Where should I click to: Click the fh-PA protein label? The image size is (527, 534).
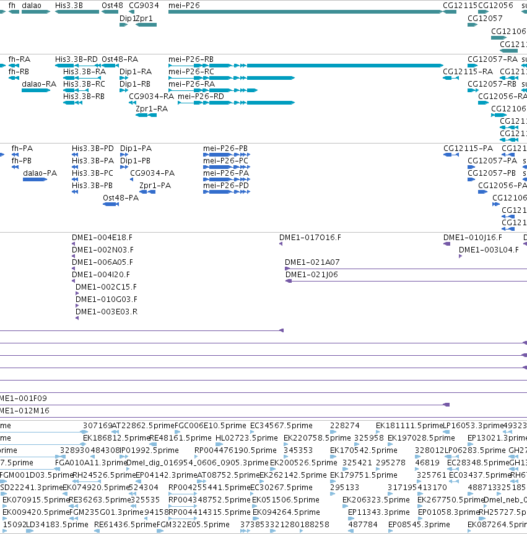point(22,149)
